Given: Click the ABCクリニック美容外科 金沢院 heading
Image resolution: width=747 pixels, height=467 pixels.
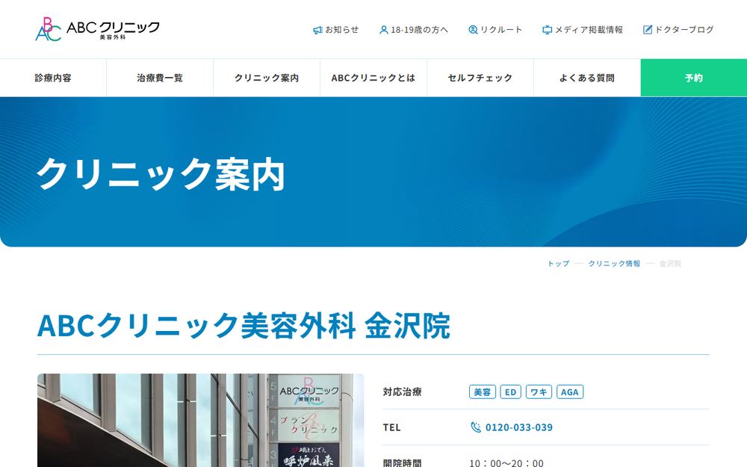Looking at the screenshot, I should [244, 326].
